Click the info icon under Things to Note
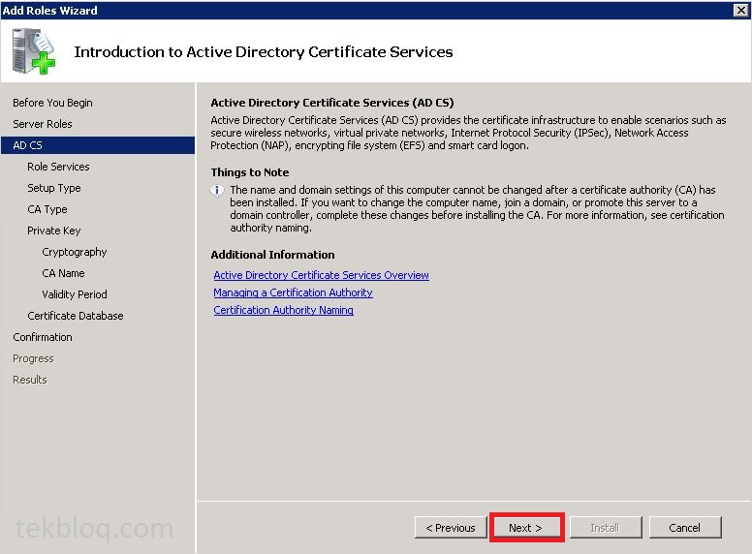The height and width of the screenshot is (554, 752). [217, 191]
